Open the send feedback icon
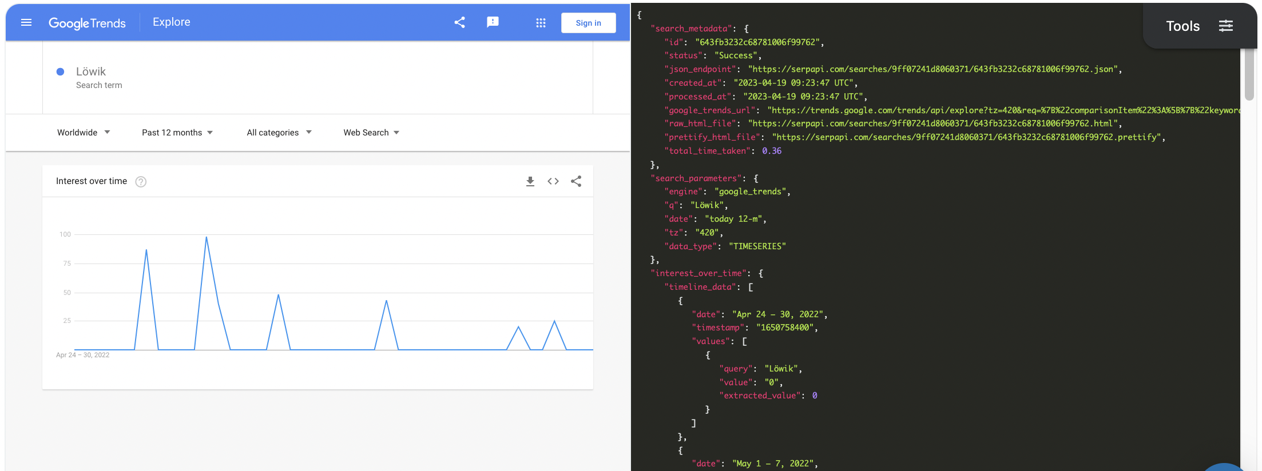Image resolution: width=1262 pixels, height=471 pixels. tap(493, 22)
